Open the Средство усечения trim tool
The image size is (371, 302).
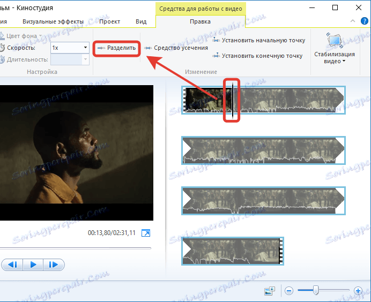click(176, 48)
